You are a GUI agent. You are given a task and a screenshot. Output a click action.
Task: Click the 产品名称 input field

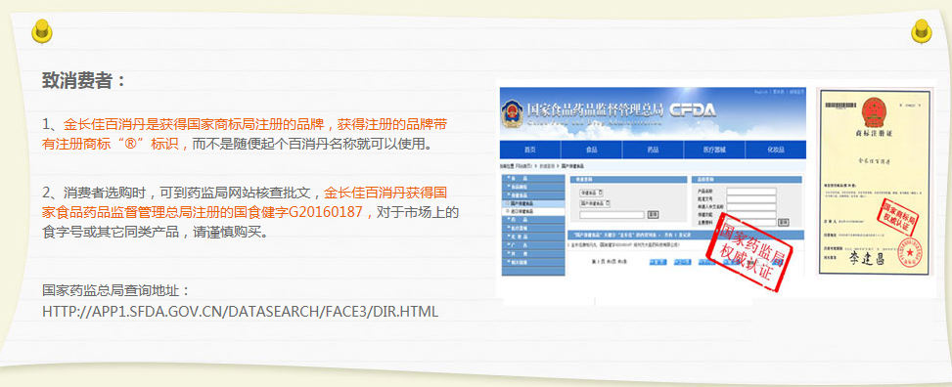click(751, 192)
